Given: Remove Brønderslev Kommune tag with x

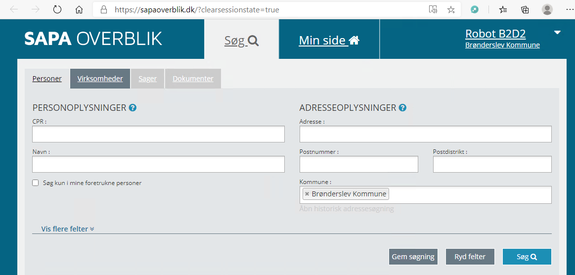Looking at the screenshot, I should (x=307, y=194).
